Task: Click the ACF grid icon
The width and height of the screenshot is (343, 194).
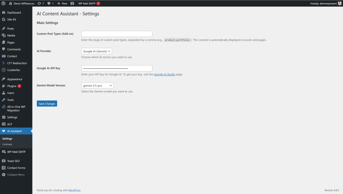Action: (x=3, y=124)
